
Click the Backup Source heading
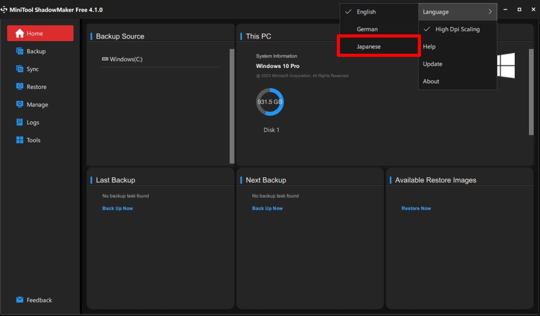[x=120, y=36]
